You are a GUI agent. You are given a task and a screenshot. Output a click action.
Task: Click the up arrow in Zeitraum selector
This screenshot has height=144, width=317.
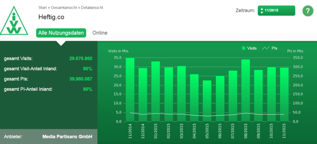click(262, 9)
